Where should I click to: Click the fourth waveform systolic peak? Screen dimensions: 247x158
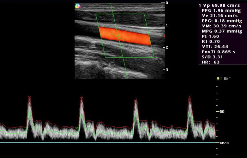(x=189, y=98)
